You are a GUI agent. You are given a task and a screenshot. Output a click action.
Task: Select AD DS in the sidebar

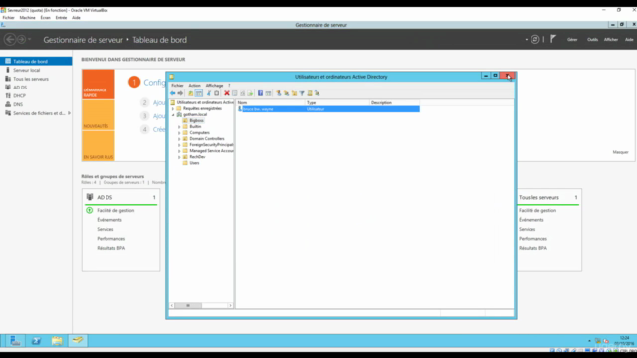pos(20,88)
